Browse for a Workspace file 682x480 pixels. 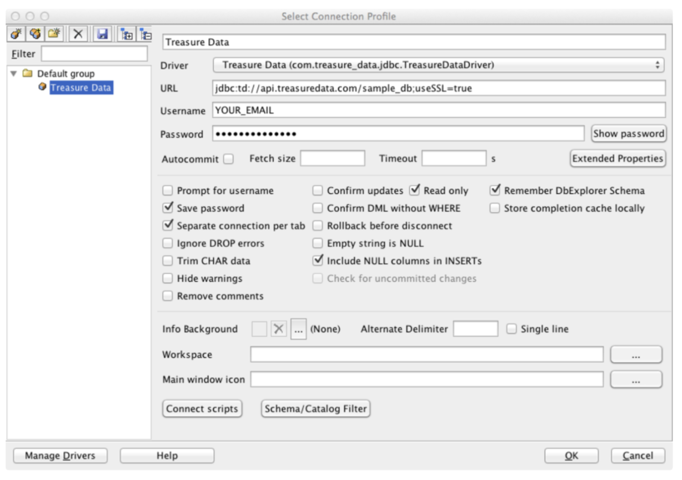pyautogui.click(x=636, y=355)
